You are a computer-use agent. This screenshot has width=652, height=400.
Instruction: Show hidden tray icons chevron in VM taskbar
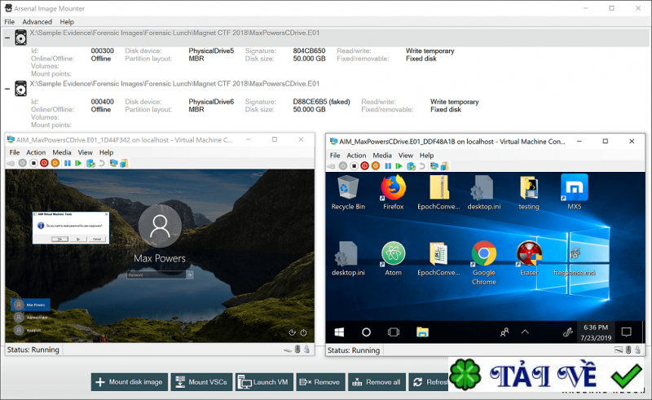click(x=525, y=332)
